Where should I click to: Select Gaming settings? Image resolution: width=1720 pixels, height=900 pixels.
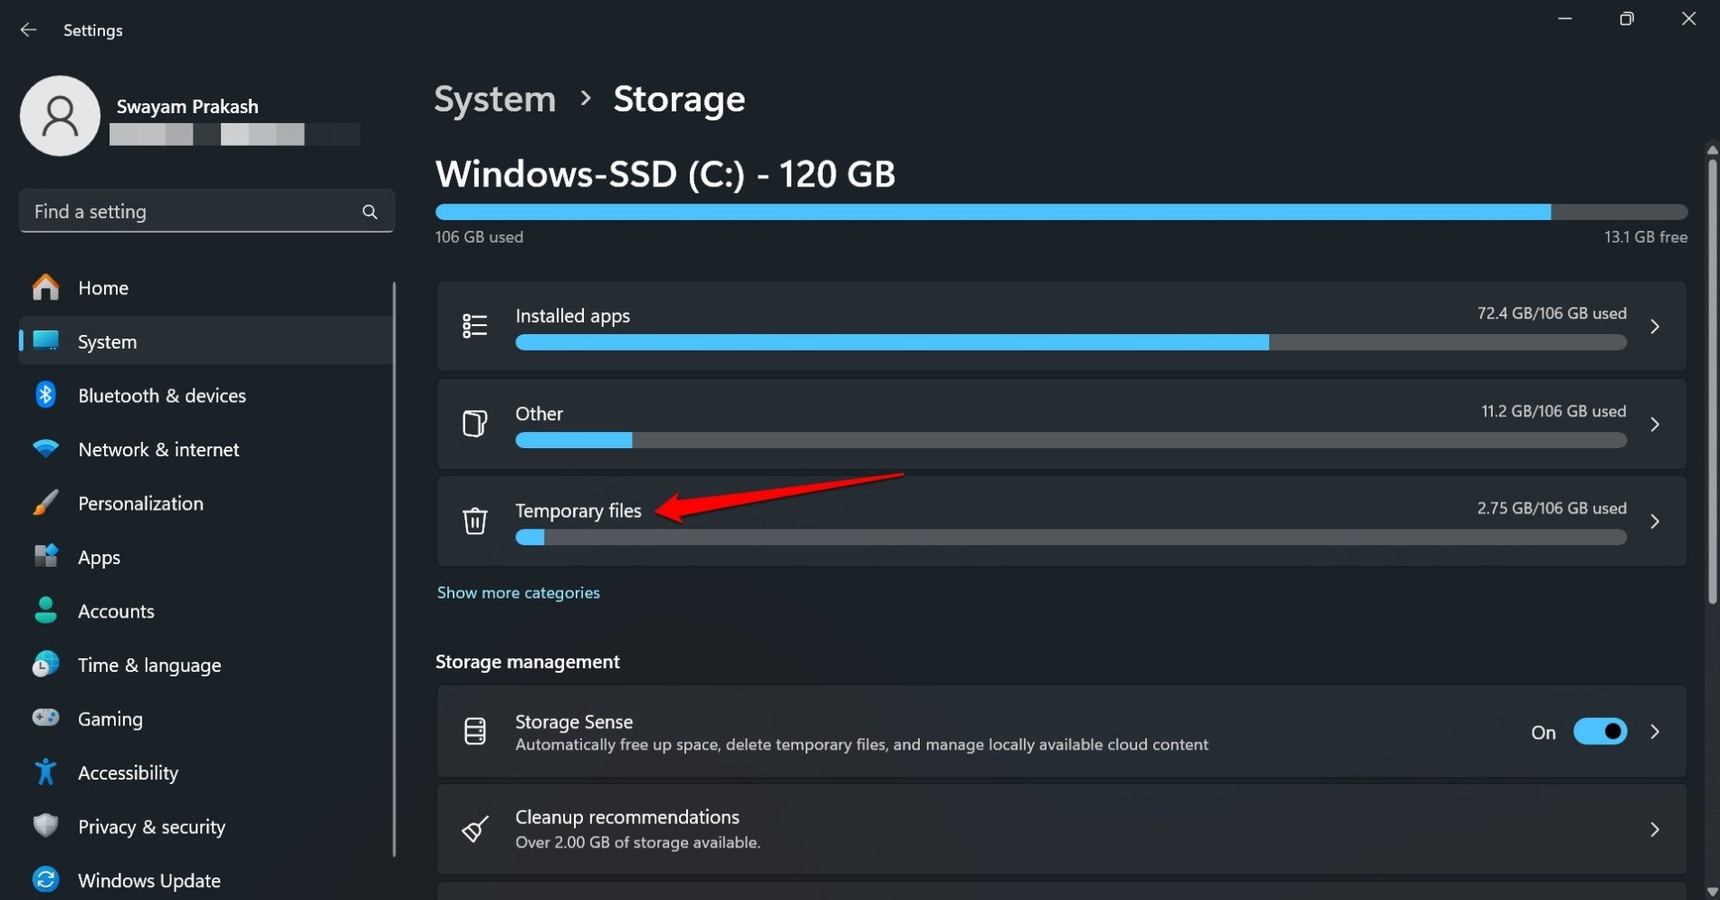pyautogui.click(x=110, y=718)
